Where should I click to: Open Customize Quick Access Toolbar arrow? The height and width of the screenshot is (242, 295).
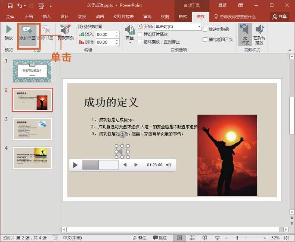(x=51, y=6)
